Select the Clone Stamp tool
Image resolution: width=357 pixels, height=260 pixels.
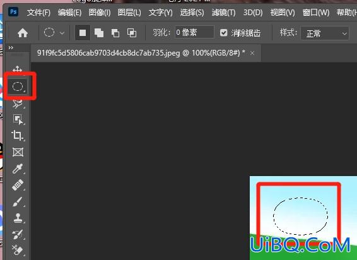click(18, 218)
